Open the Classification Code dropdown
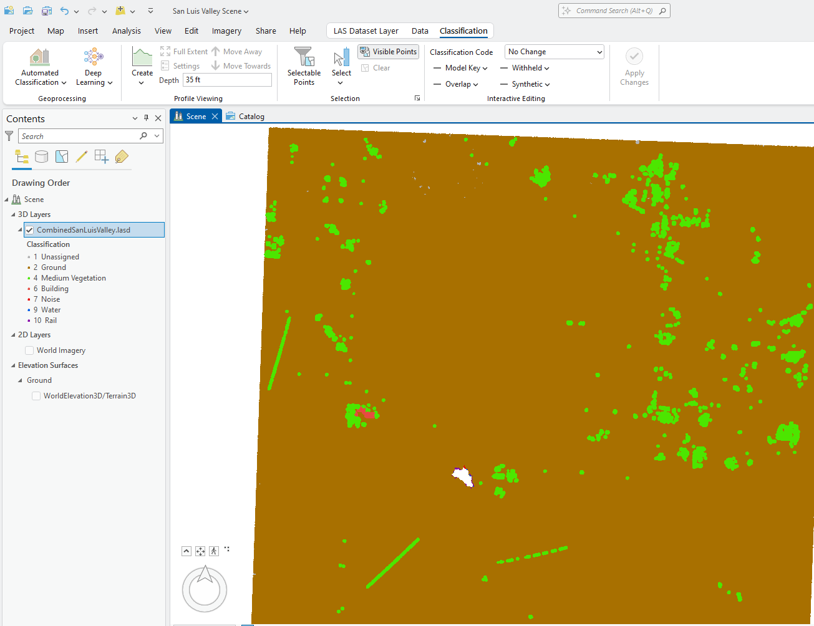The width and height of the screenshot is (814, 626). click(554, 52)
